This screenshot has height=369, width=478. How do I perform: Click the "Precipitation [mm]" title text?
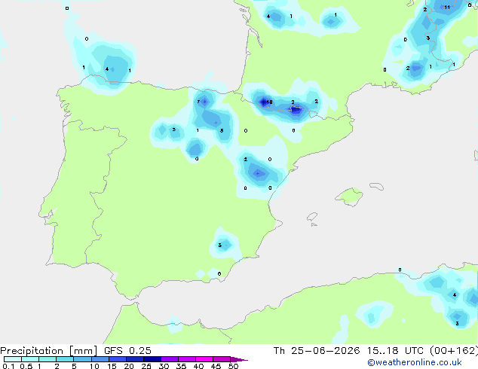(49, 351)
